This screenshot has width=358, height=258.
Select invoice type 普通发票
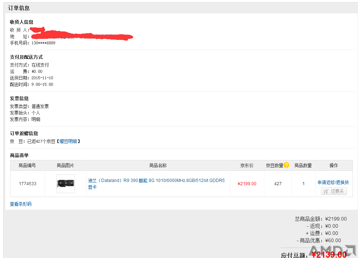click(x=40, y=106)
